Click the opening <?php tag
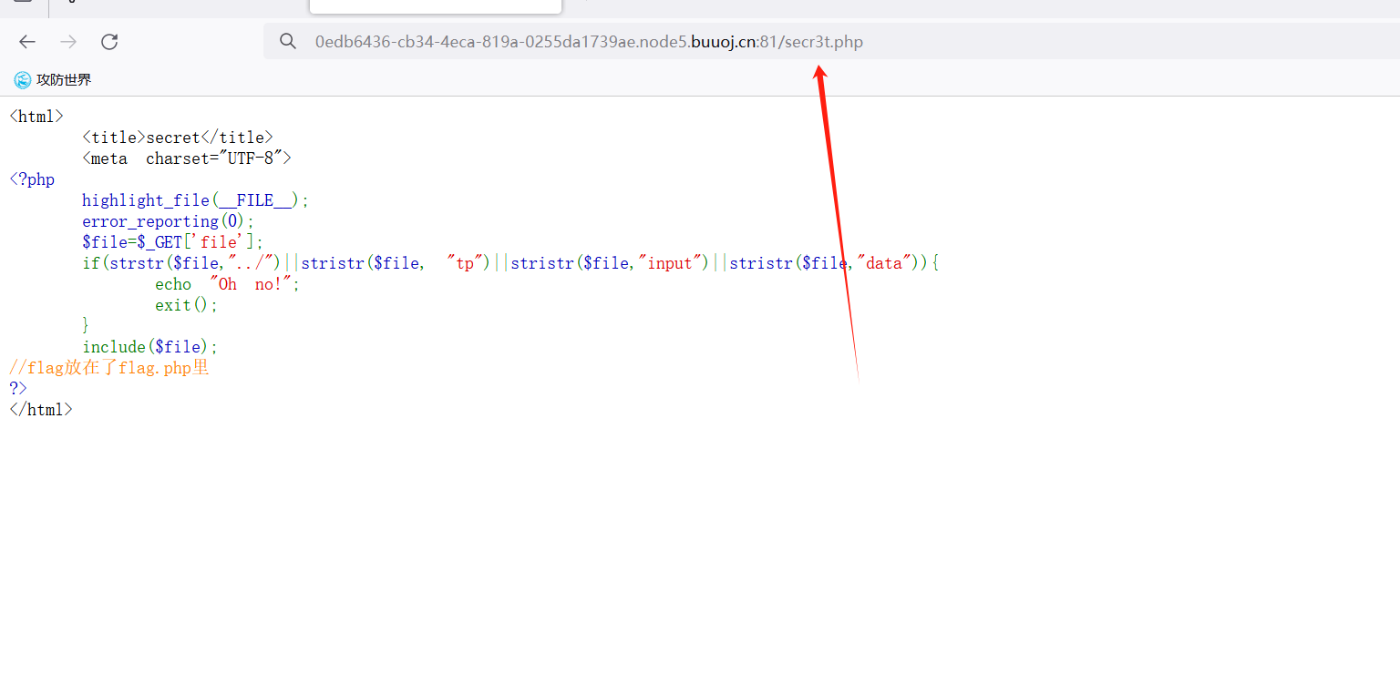Screen dimensions: 1400x694 32,179
